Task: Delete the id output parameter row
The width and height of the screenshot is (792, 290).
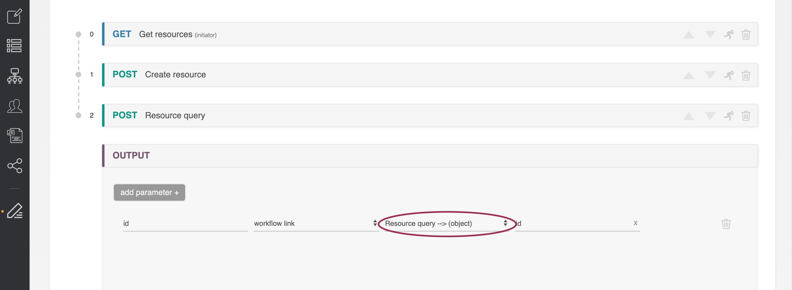Action: click(726, 224)
